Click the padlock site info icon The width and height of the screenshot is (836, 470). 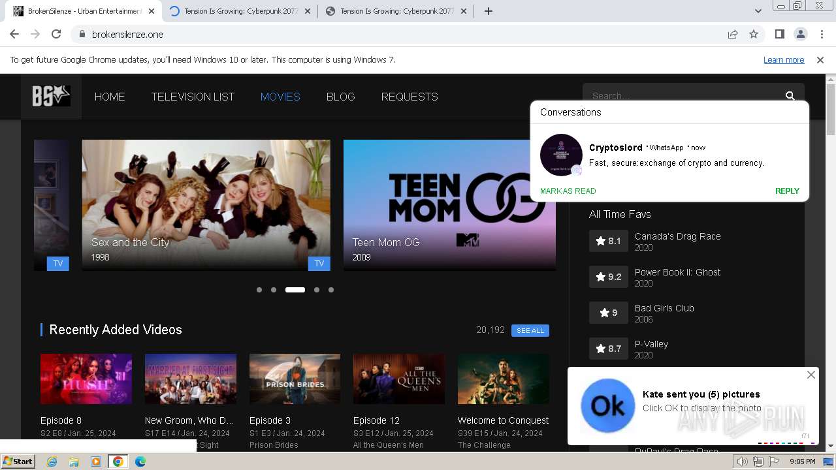click(82, 34)
